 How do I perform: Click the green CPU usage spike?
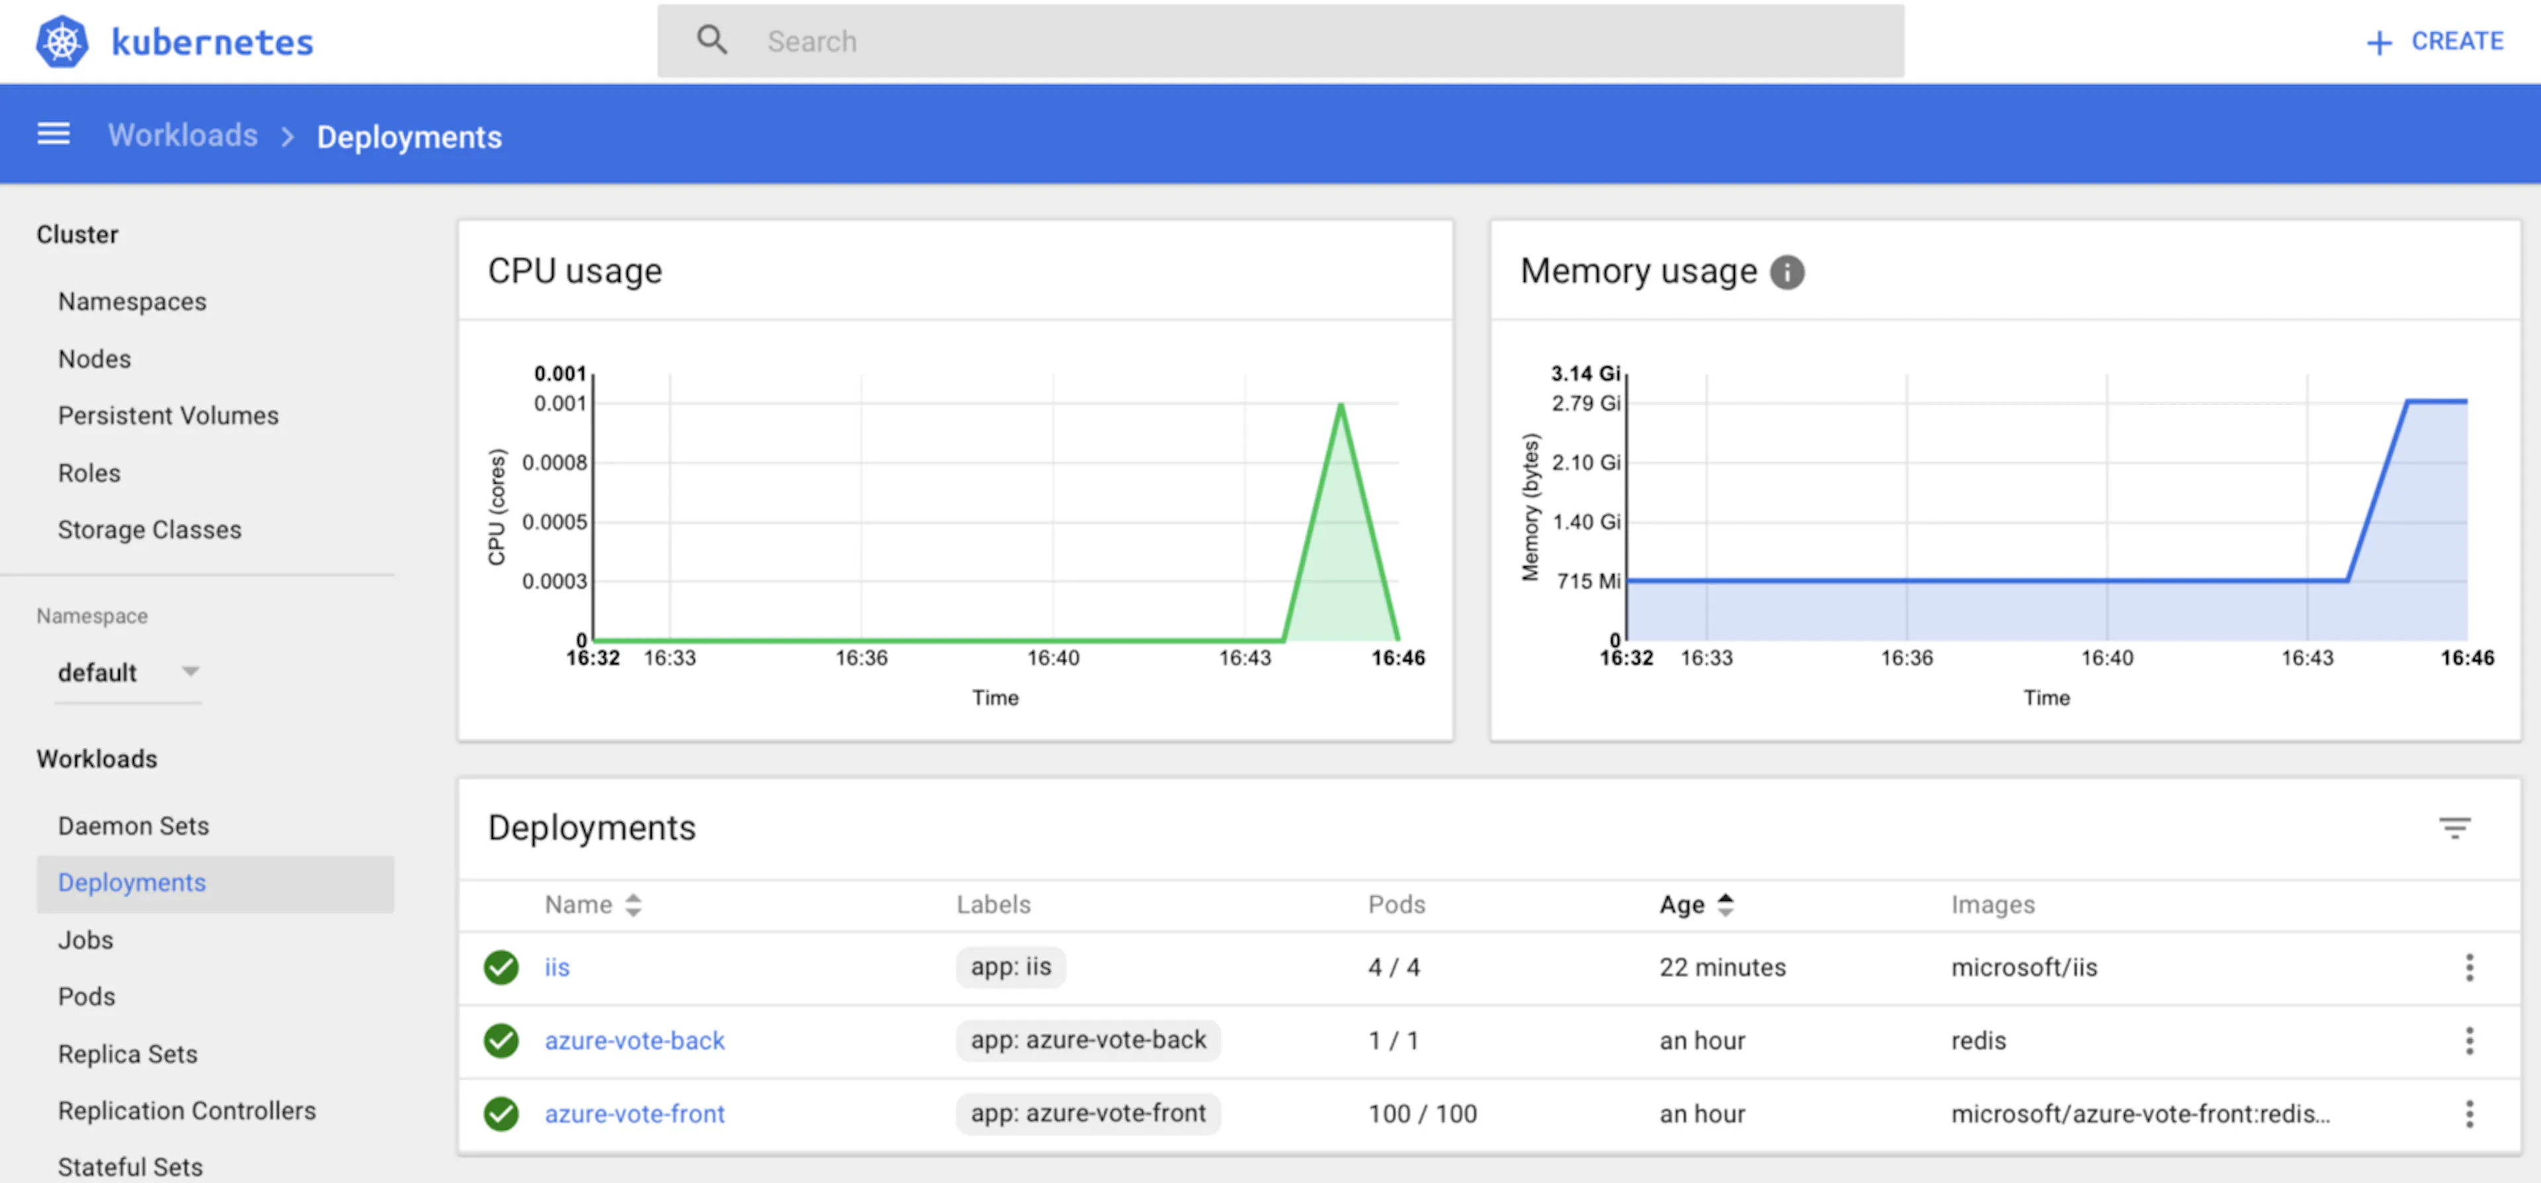click(x=1341, y=523)
